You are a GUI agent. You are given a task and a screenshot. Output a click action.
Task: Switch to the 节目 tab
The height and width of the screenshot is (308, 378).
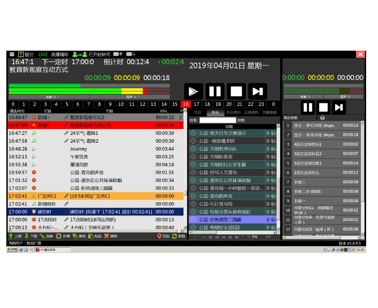tap(197, 112)
